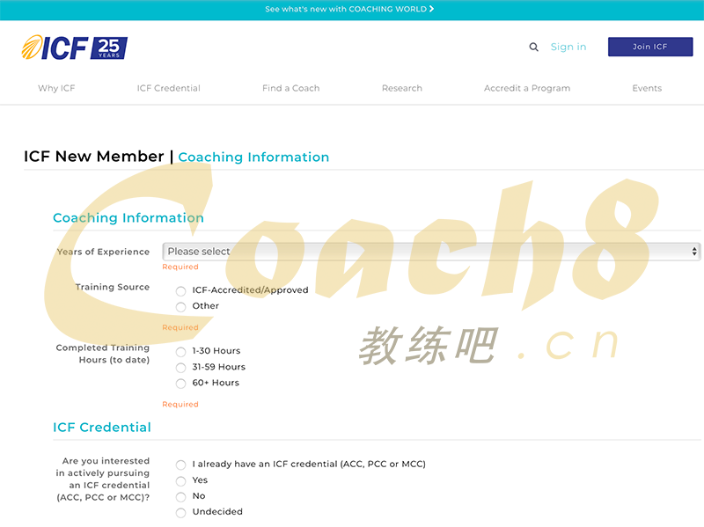This screenshot has width=704, height=527.
Task: Select Yes for pursuing ICF credential
Action: point(181,481)
